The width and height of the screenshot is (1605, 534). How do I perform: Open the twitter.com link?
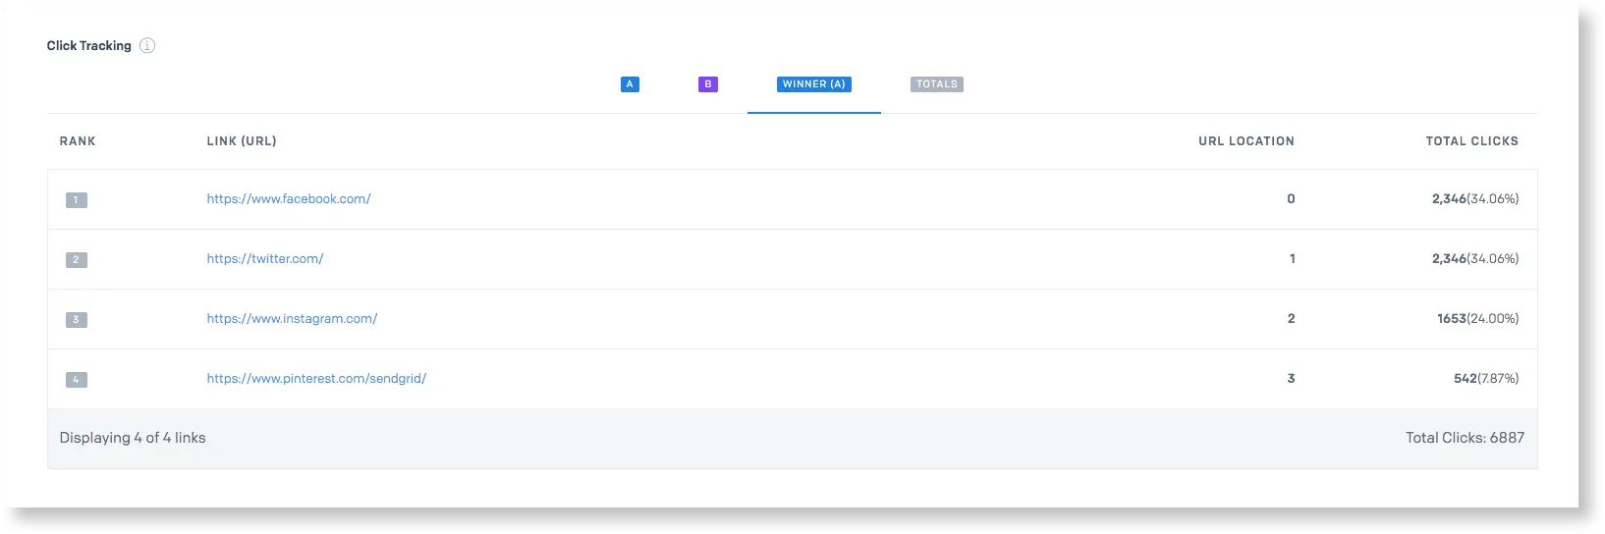(x=265, y=259)
